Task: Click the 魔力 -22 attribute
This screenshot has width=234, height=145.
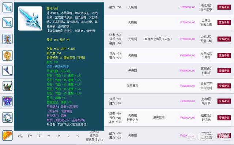Action: point(115,138)
